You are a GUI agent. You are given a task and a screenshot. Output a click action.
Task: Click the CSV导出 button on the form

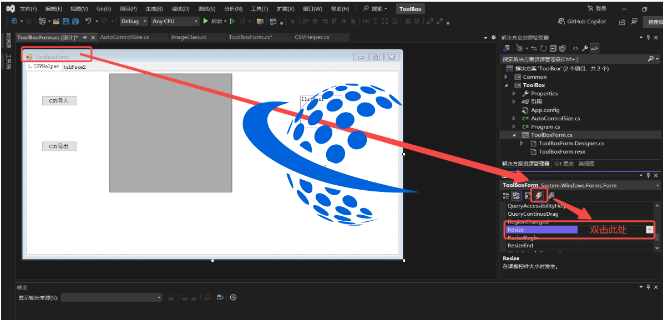point(59,146)
